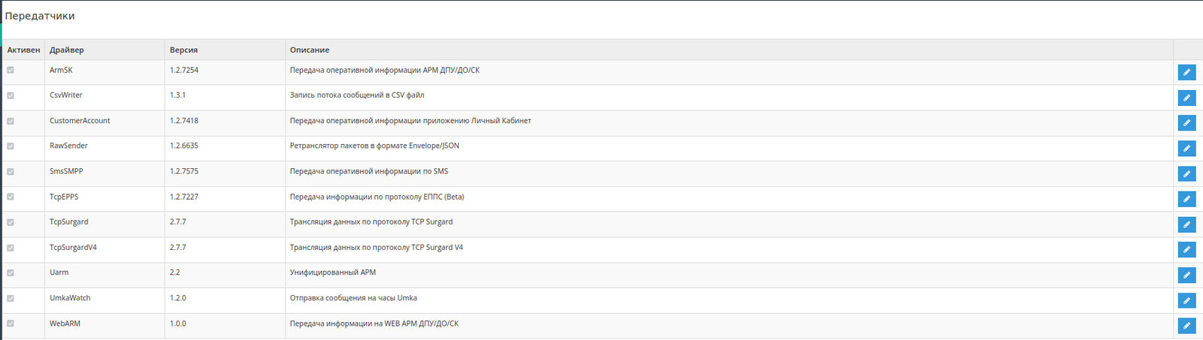Click the pencil icon for UmkaWatch

tap(1186, 300)
